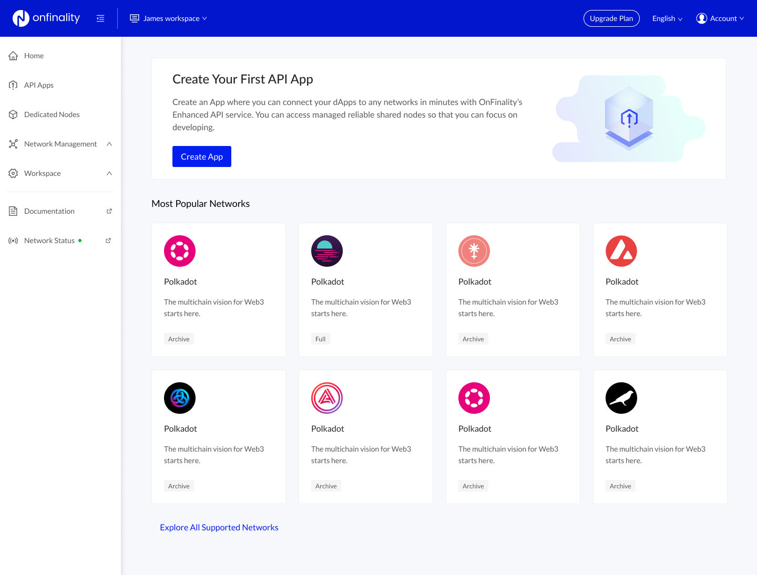The image size is (757, 575).
Task: Click the Most Popular Networks heading
Action: pos(201,204)
